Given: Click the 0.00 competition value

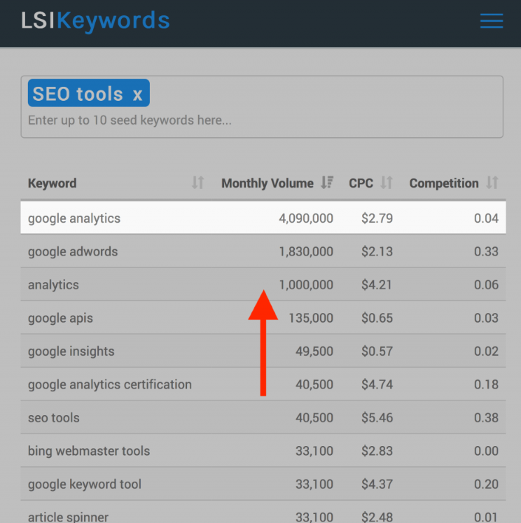Looking at the screenshot, I should 486,451.
